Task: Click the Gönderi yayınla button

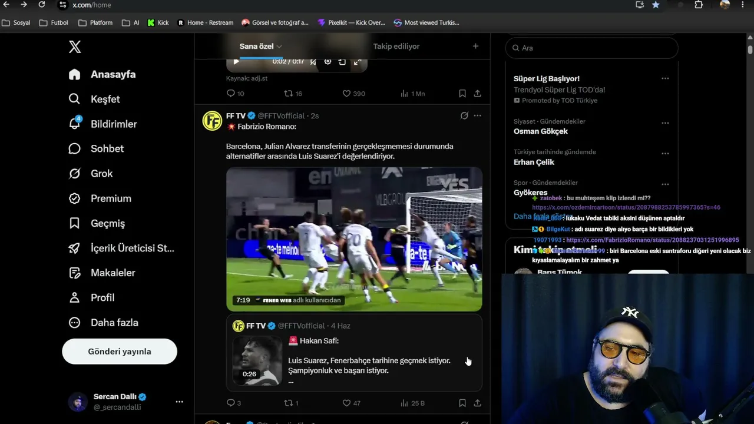Action: [120, 352]
